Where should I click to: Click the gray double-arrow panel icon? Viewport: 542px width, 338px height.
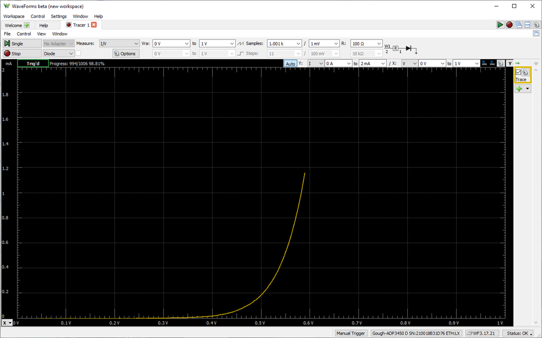pyautogui.click(x=536, y=63)
